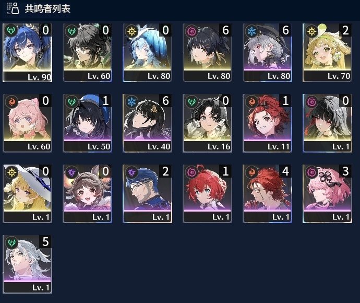Screen dimensions: 360x303
Task: Open the Lv. 50 blue-beret character card
Action: [x=88, y=123]
